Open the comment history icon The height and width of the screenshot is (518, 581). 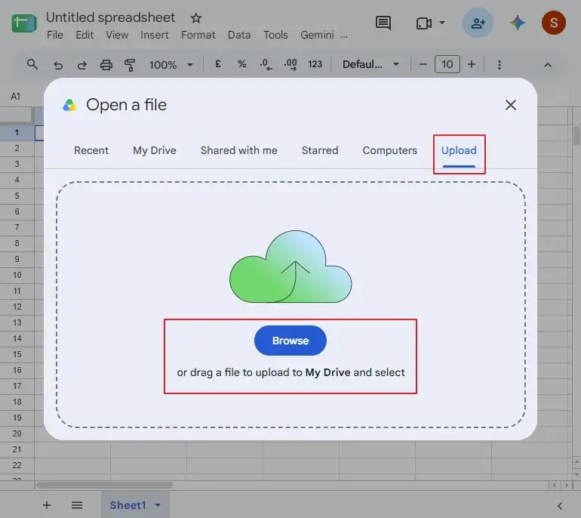(x=383, y=23)
